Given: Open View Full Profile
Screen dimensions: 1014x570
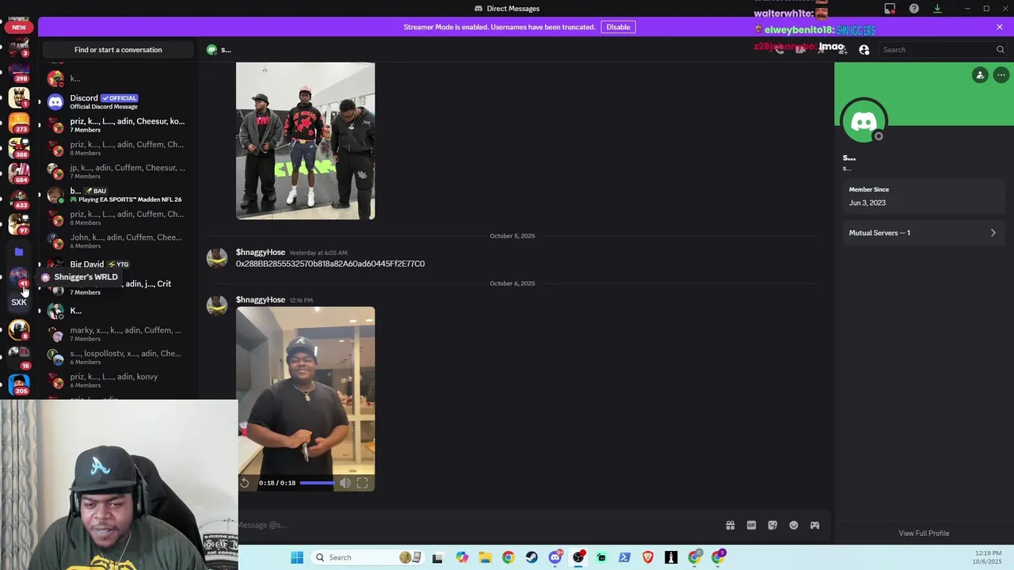Looking at the screenshot, I should click(924, 533).
